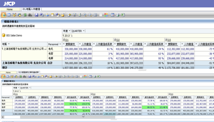214x122 pixels.
Task: Expand the Q1 column group in upper table
Action: 64,39
